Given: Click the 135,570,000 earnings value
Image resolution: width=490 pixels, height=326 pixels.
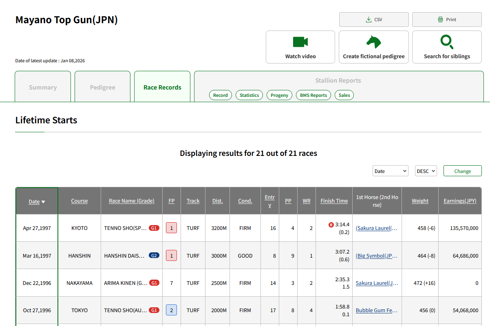Looking at the screenshot, I should (x=464, y=228).
